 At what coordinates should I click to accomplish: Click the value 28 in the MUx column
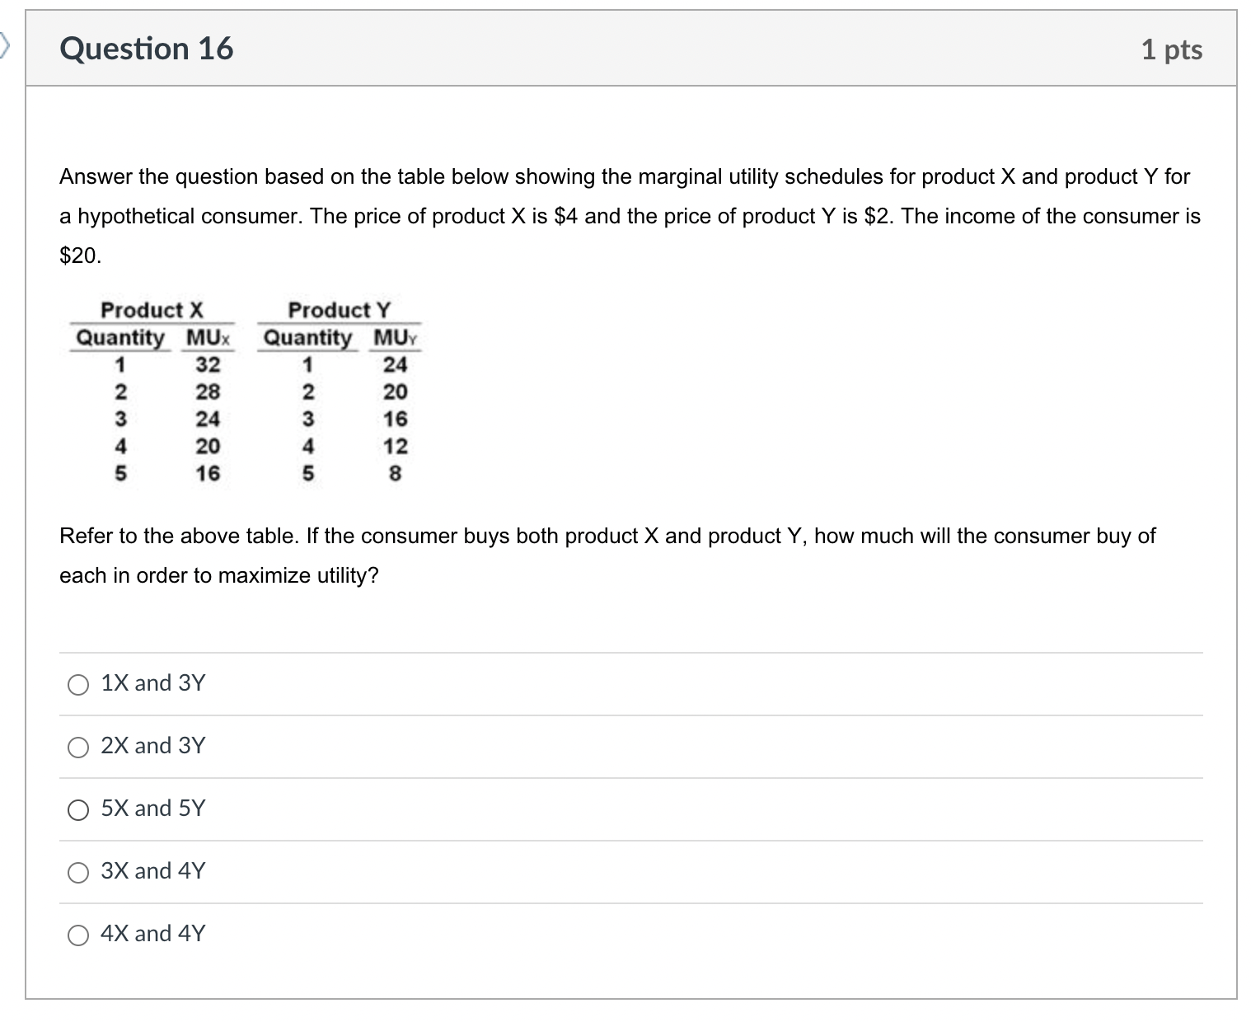point(208,391)
